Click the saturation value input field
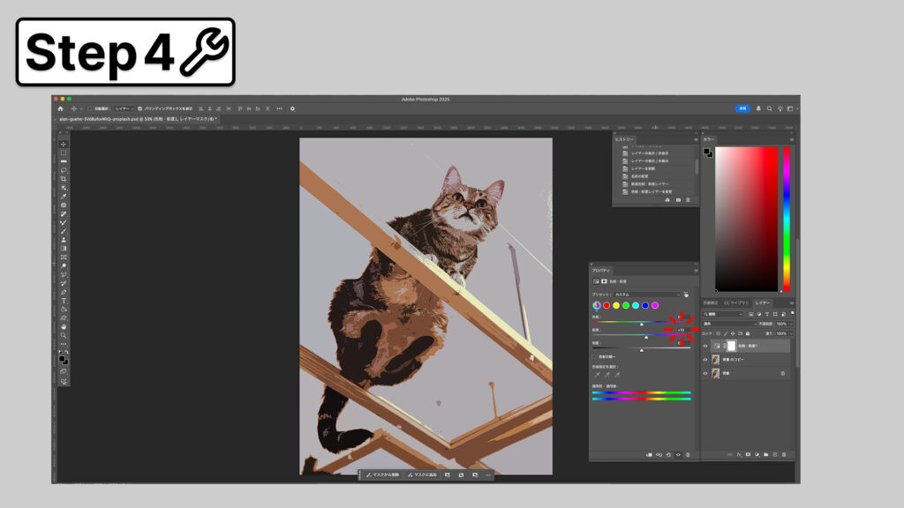Screen dimensions: 904x508 click(x=681, y=330)
